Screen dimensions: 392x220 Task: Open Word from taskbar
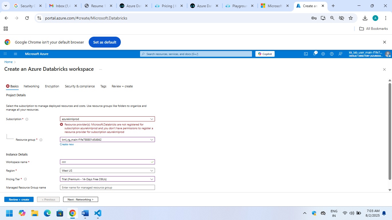point(85,213)
